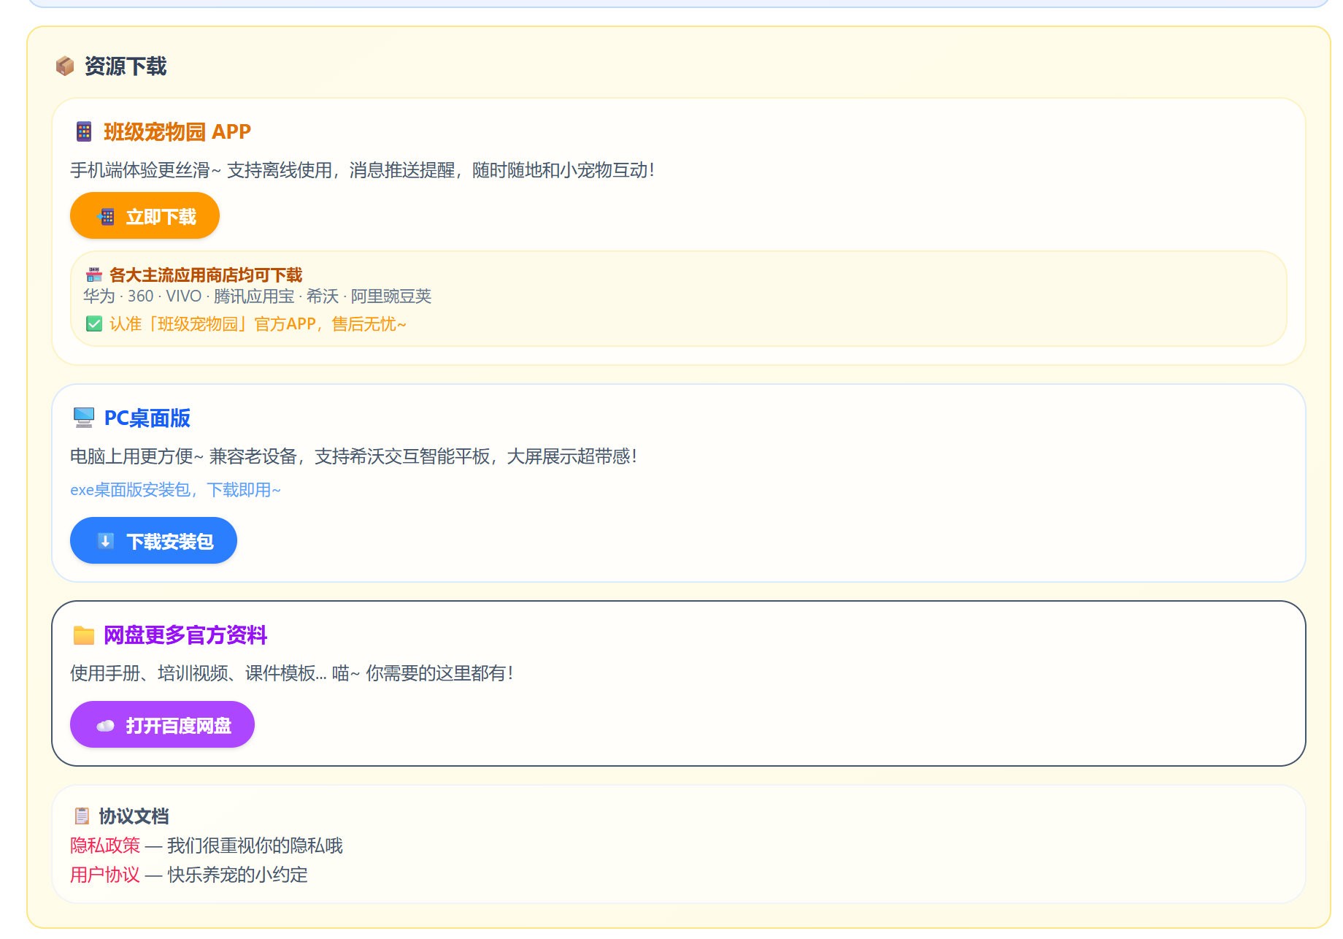Click the package icon beside 资源下载
The width and height of the screenshot is (1343, 939).
point(65,66)
